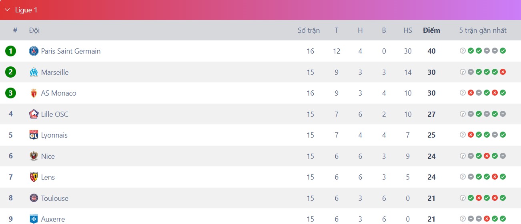Open the Paris Saint Germain team link
521x224 pixels.
click(71, 51)
